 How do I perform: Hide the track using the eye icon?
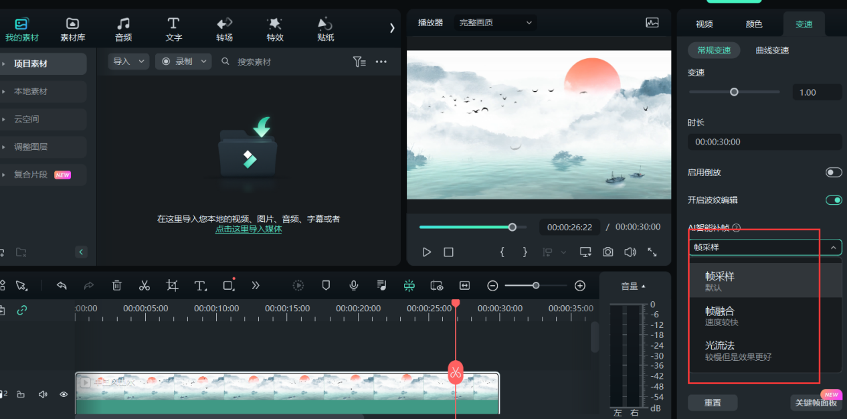pos(64,394)
